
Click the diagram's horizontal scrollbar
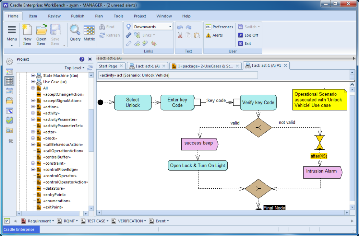[223, 213]
